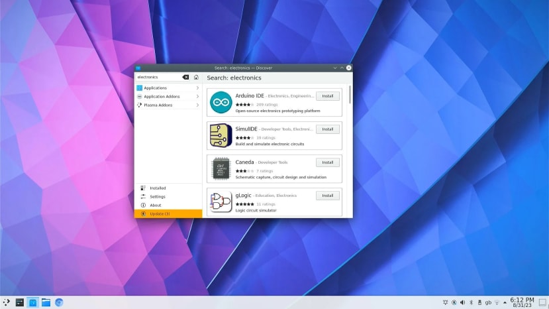Click the electronics search input field
Image resolution: width=549 pixels, height=309 pixels.
tap(162, 77)
